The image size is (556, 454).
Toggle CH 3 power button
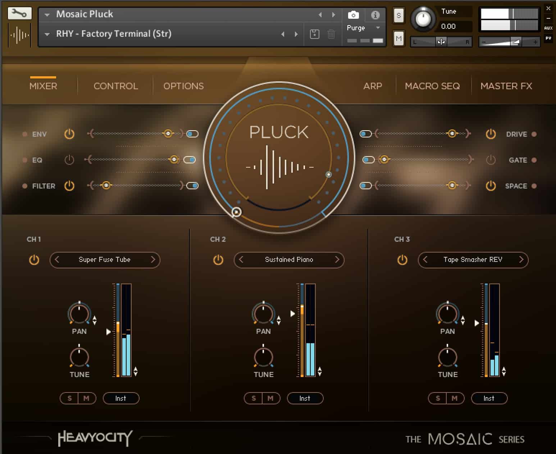[402, 260]
